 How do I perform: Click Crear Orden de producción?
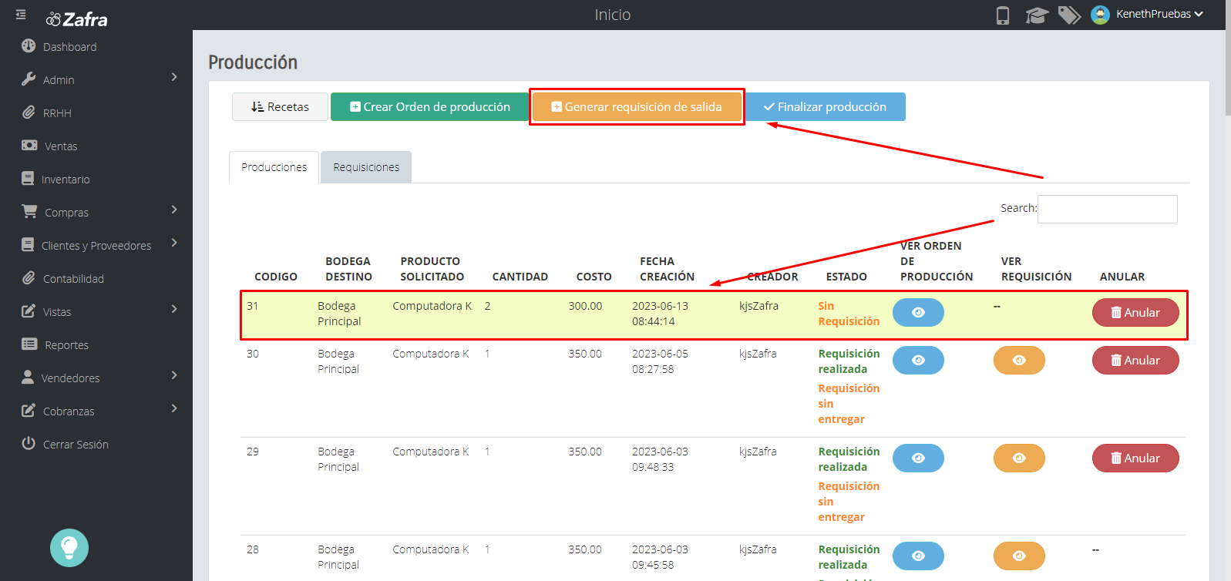point(429,107)
